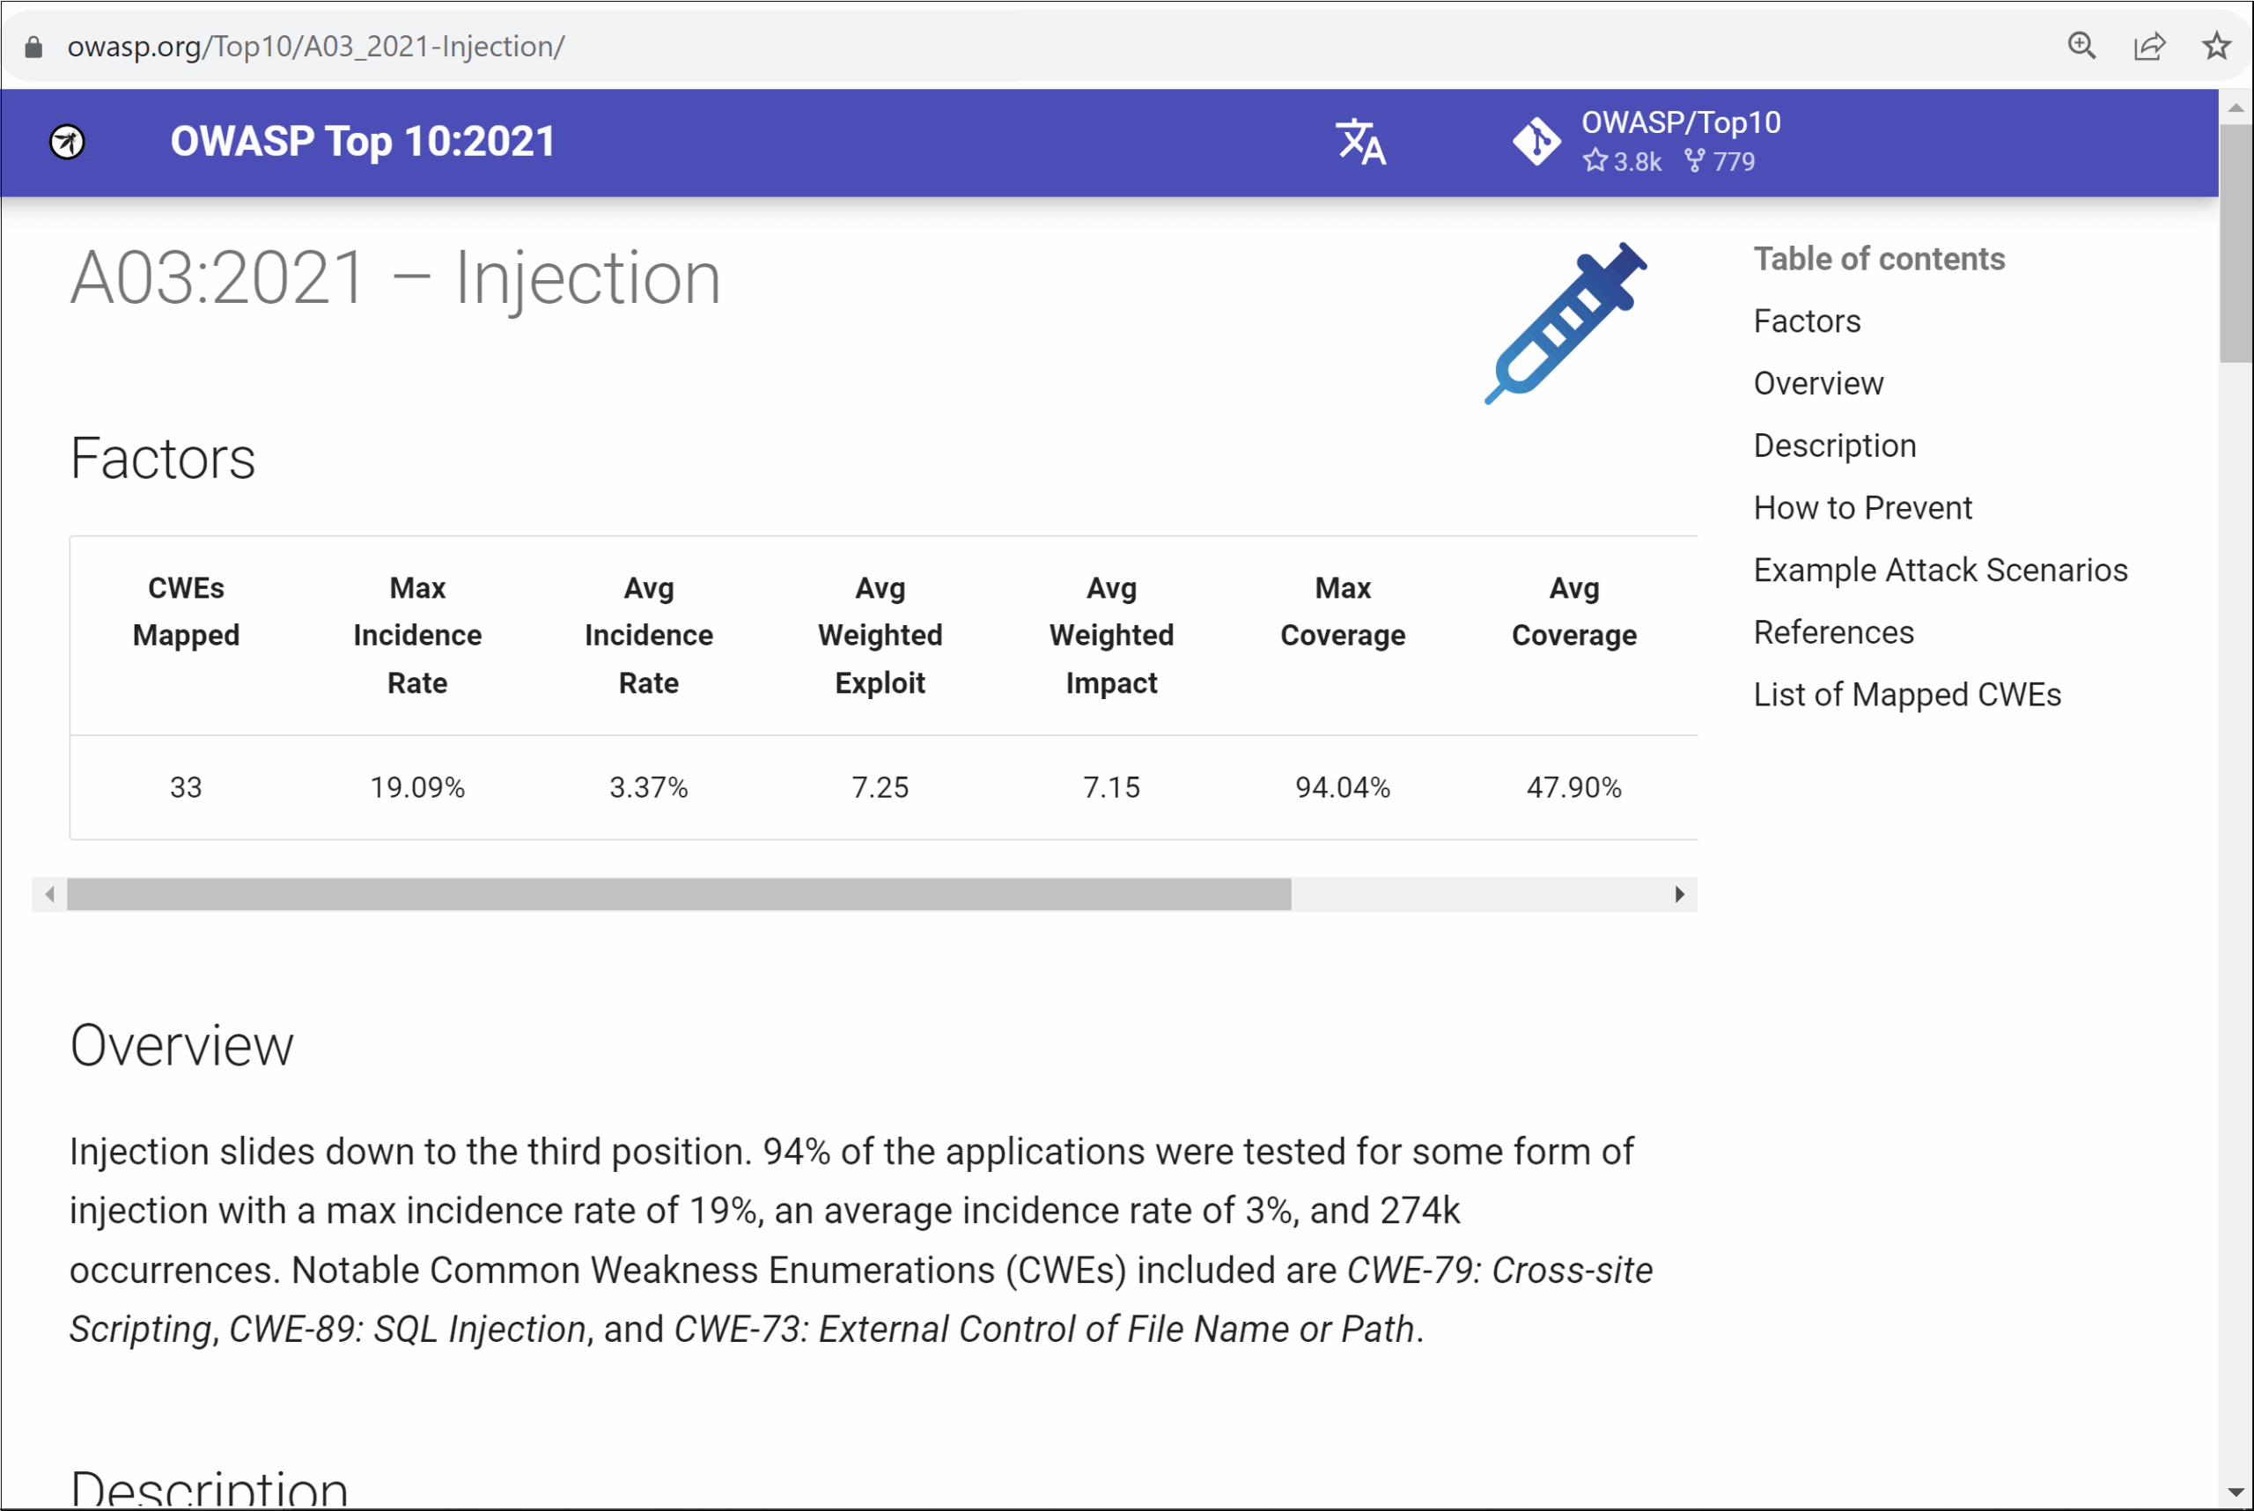Image resolution: width=2254 pixels, height=1511 pixels.
Task: Click the address bar URL
Action: [315, 45]
